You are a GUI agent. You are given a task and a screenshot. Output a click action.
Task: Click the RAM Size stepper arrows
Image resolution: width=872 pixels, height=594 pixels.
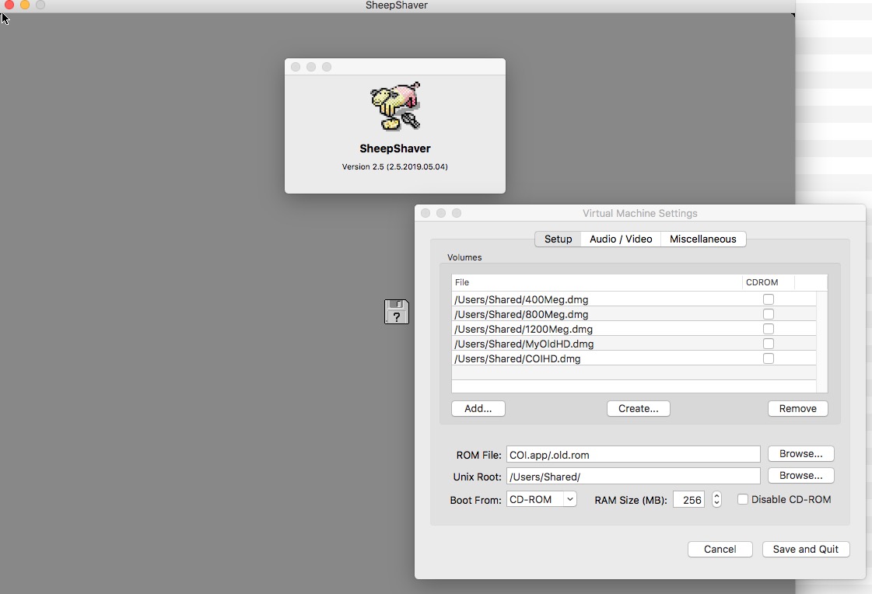tap(716, 500)
